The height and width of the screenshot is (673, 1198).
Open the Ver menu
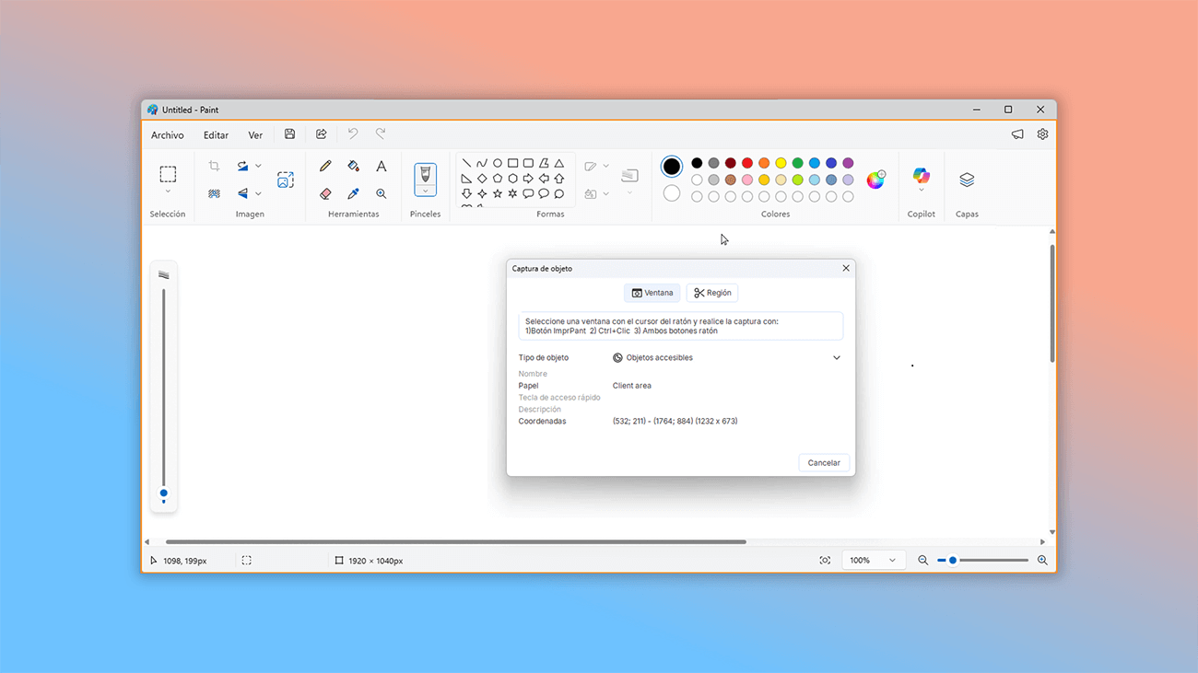coord(255,134)
